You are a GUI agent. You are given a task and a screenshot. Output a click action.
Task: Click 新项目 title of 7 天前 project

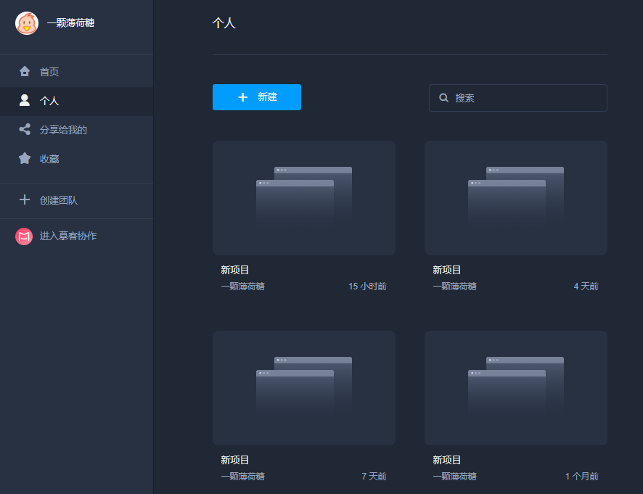[235, 460]
